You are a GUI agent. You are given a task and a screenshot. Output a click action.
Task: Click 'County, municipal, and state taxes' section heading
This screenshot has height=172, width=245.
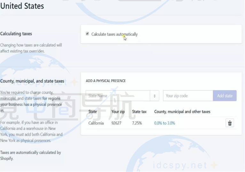point(32,81)
